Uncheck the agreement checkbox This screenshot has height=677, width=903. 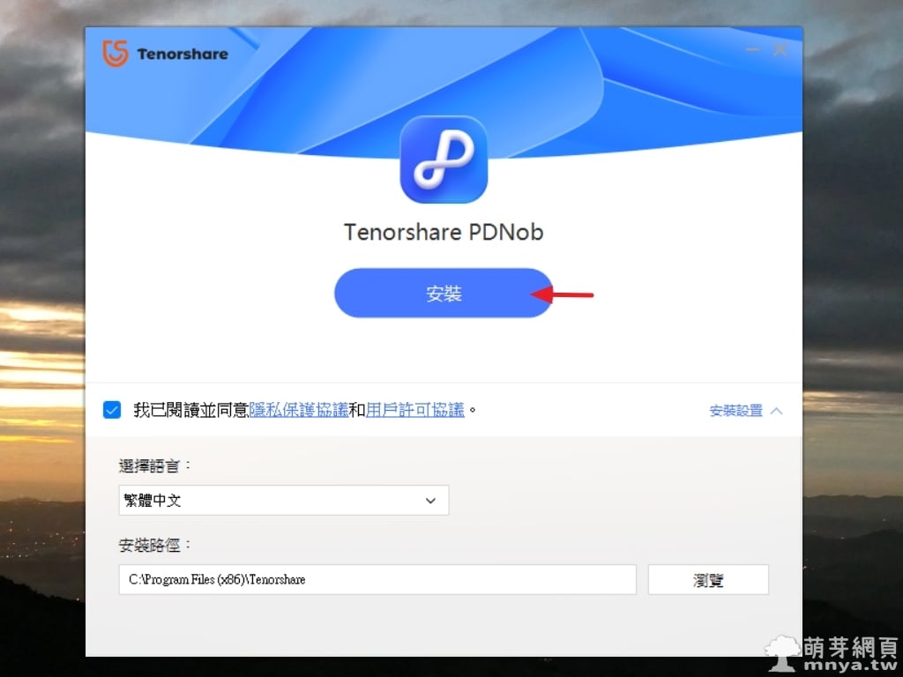pyautogui.click(x=112, y=410)
